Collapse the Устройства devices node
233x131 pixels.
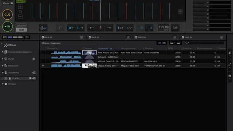tap(3, 73)
